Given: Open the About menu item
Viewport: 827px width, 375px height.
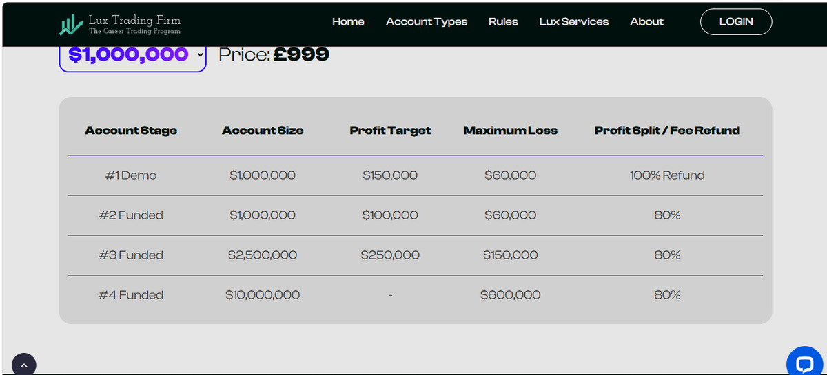Looking at the screenshot, I should tap(646, 21).
